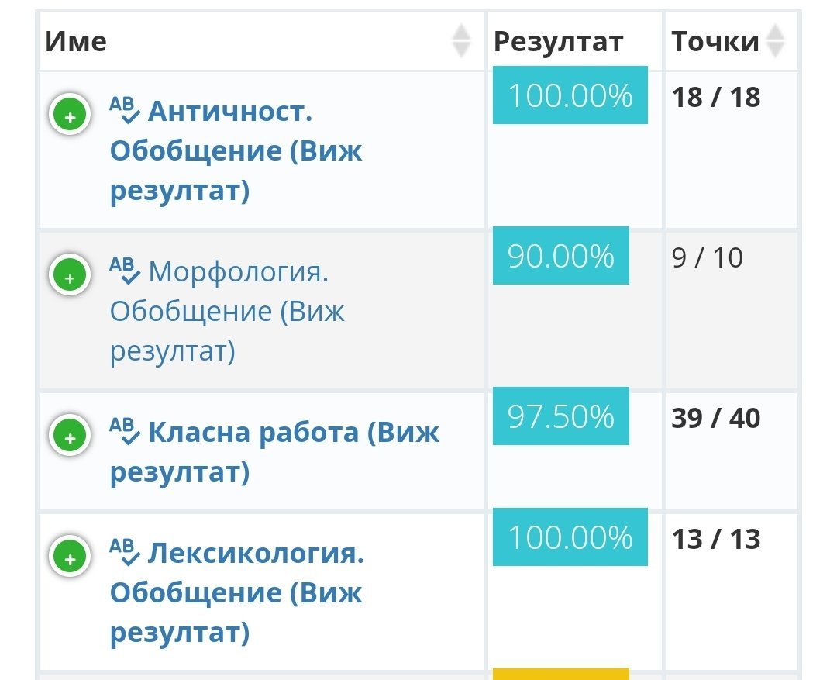Open Античност. Обобщение (Виж резултат) link
The image size is (837, 680).
coord(236,150)
